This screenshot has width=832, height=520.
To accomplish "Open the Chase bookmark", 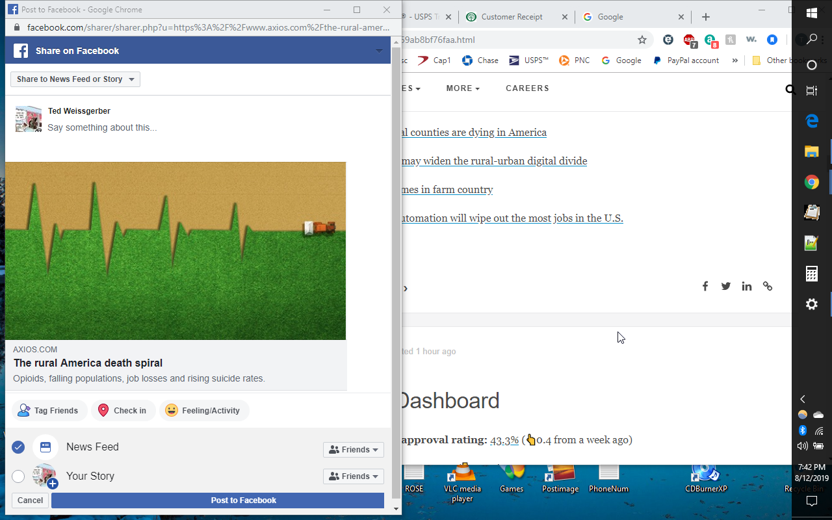I will click(480, 60).
